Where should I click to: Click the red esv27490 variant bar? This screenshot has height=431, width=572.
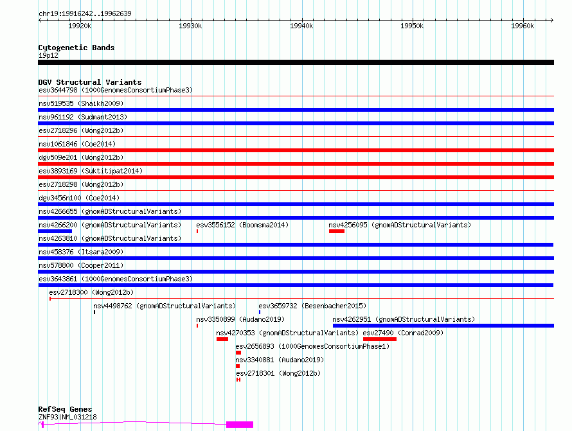click(x=380, y=339)
